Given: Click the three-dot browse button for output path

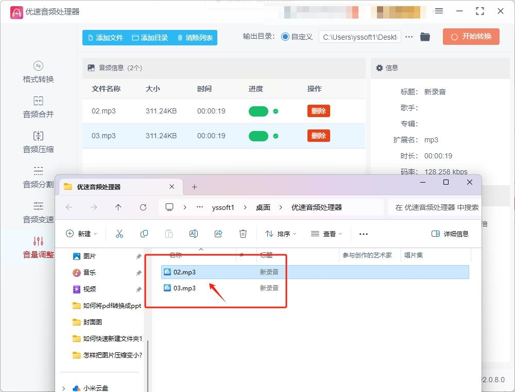Looking at the screenshot, I should point(409,37).
